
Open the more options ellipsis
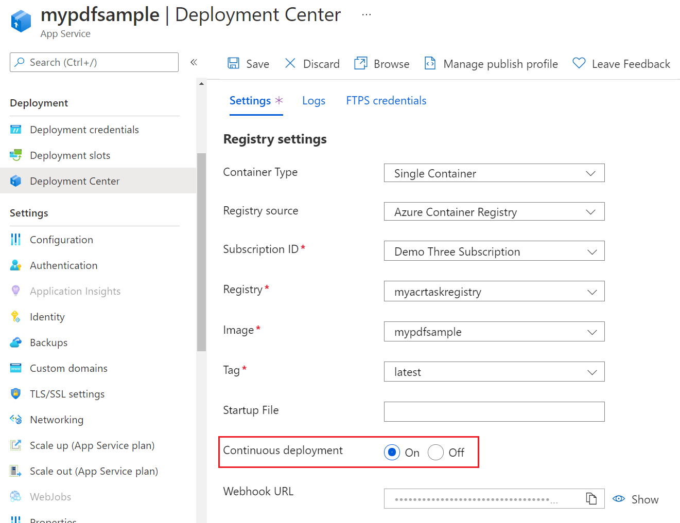click(366, 15)
